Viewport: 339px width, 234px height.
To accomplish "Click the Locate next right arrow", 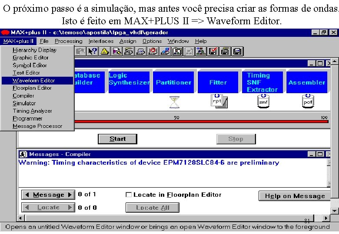I will click(70, 208).
